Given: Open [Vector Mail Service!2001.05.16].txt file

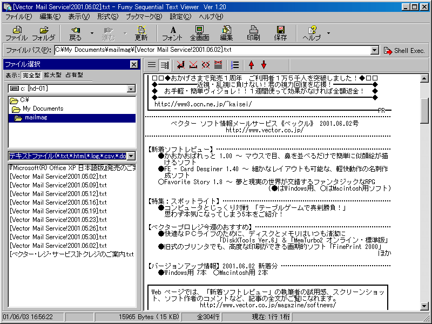Looking at the screenshot, I should (58, 202).
